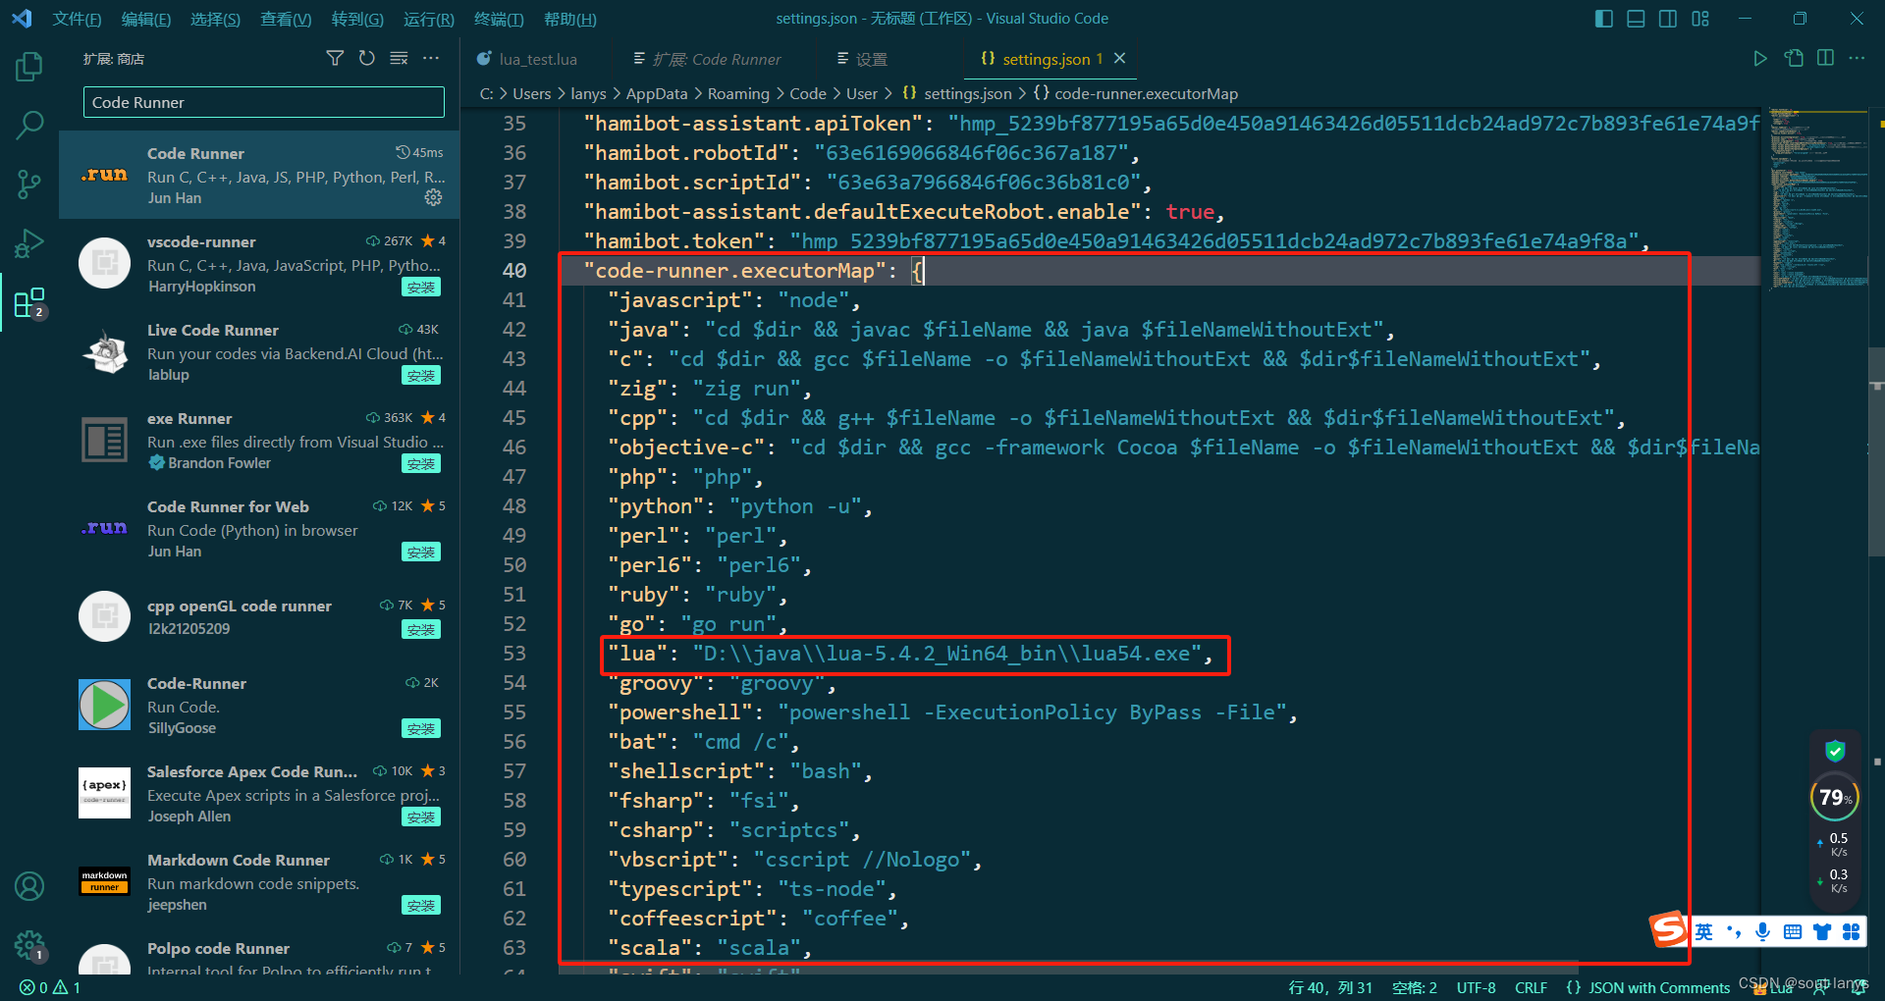Screen dimensions: 1885x1001
Task: Open the 文件(F) menu
Action: [77, 19]
